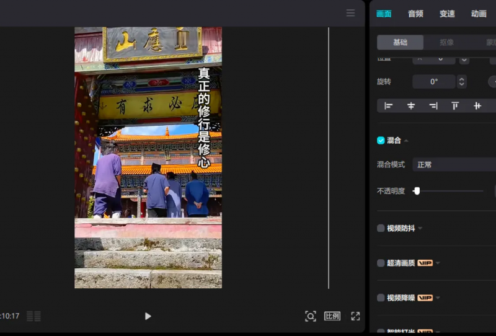Click the align left icon

(x=389, y=106)
